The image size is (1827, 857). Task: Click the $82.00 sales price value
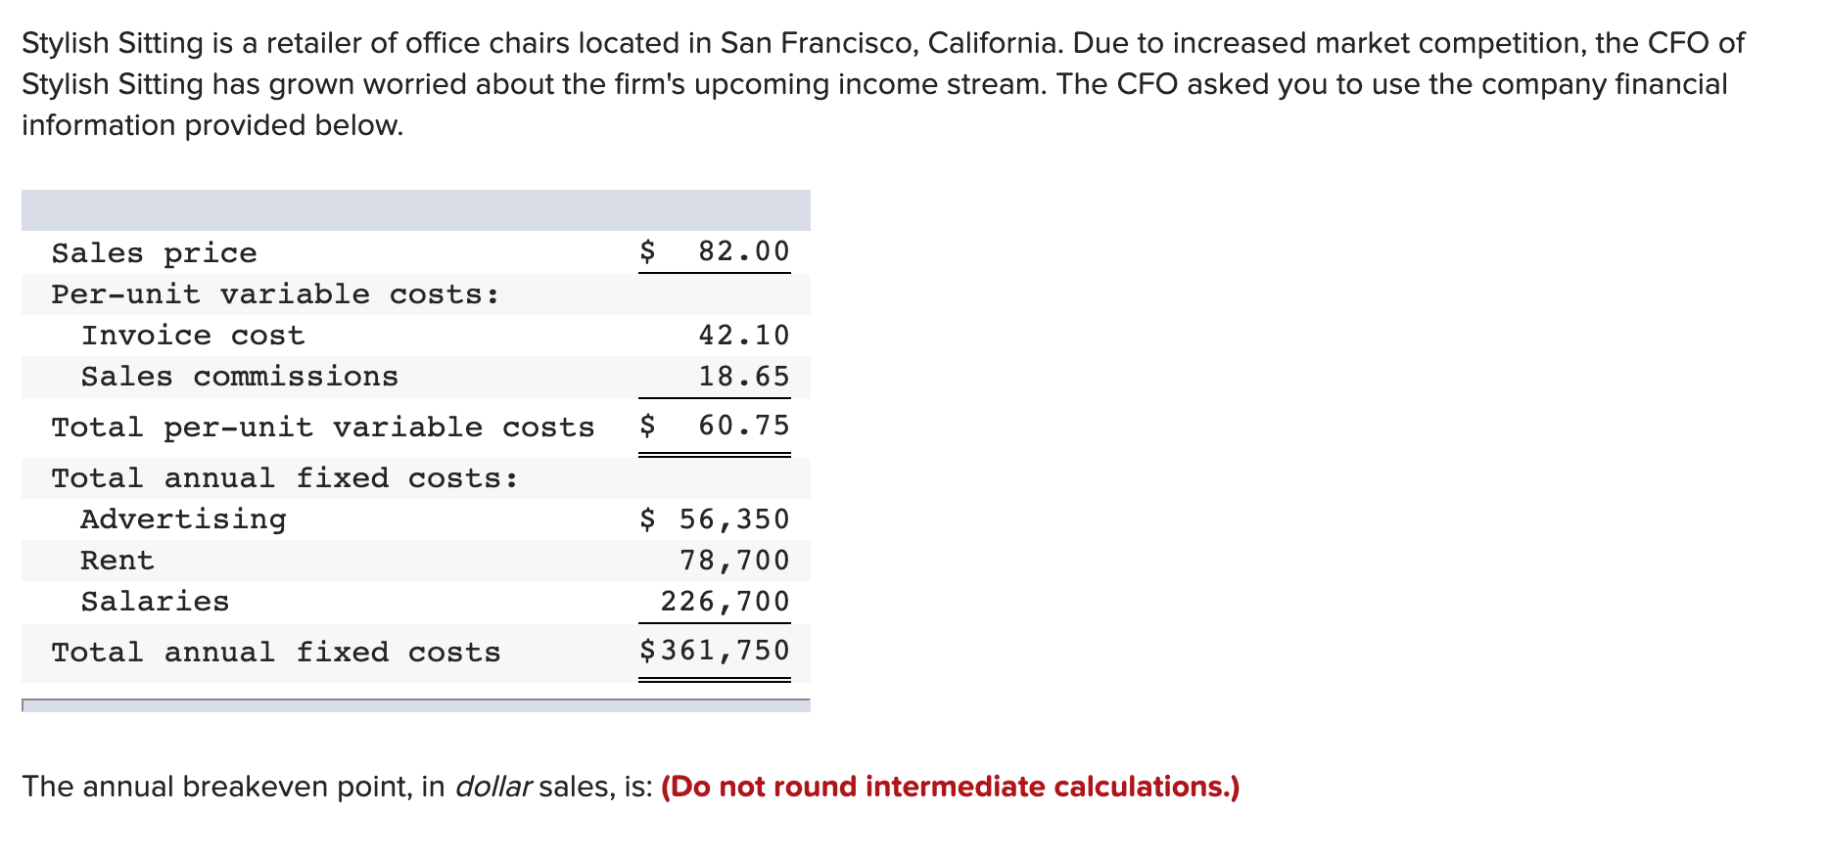pyautogui.click(x=742, y=251)
